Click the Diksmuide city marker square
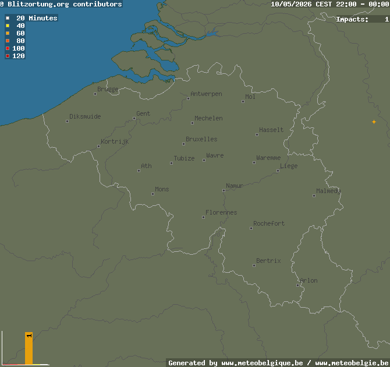Viewport: 390px width, 367px height. click(x=67, y=121)
